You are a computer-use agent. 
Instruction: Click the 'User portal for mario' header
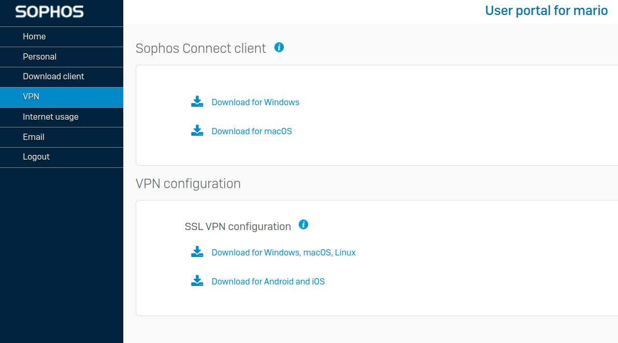click(x=546, y=11)
